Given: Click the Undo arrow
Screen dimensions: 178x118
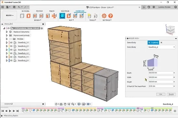Looking at the screenshot, I should (19, 7).
